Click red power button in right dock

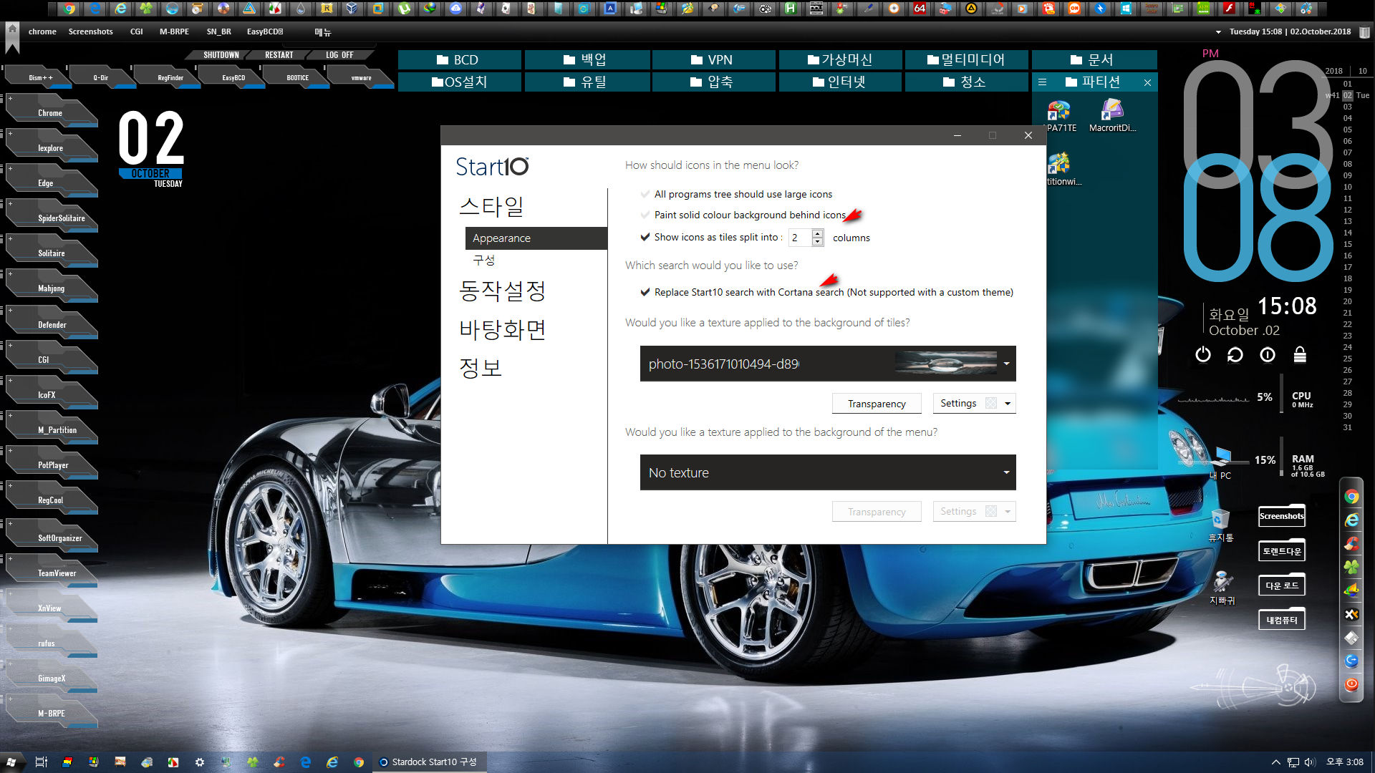(x=1351, y=684)
